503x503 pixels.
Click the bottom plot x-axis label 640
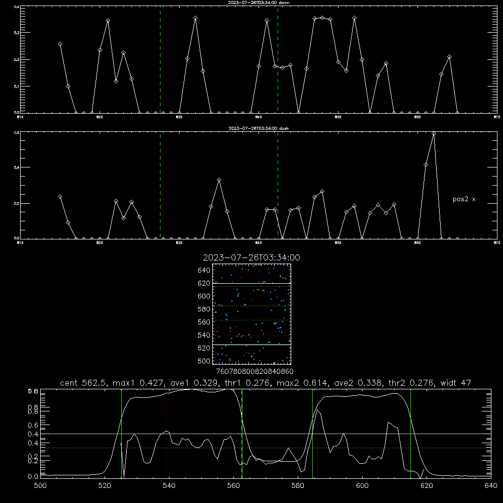[x=491, y=486]
